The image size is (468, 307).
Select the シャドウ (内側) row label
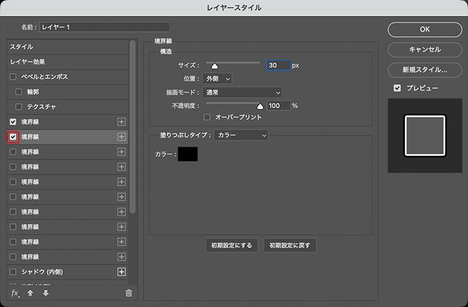point(42,272)
